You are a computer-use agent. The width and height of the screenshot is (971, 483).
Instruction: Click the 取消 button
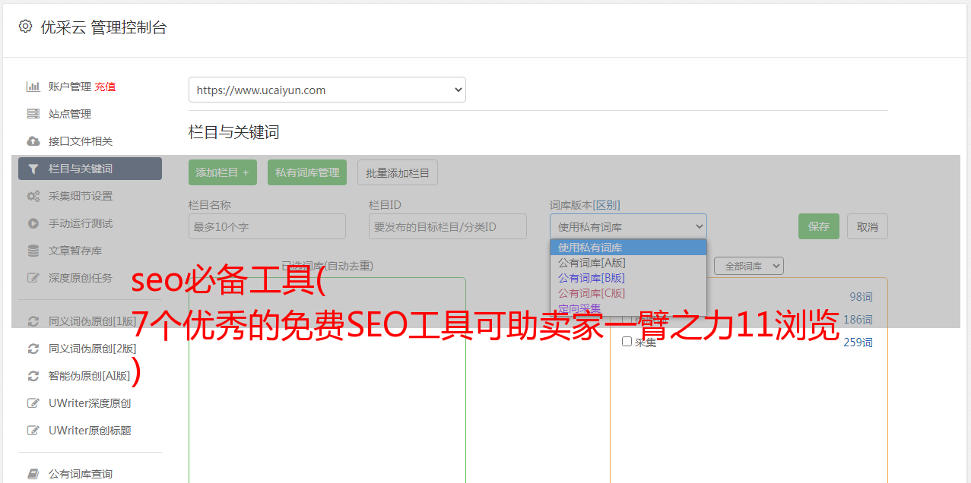coord(868,226)
